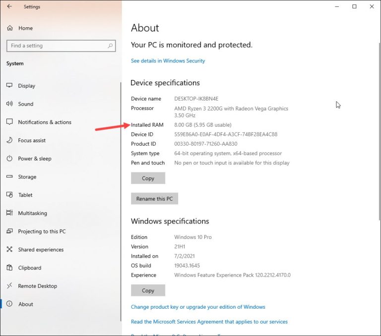Image resolution: width=381 pixels, height=336 pixels.
Task: Click the back arrow in Settings header
Action: pyautogui.click(x=9, y=7)
